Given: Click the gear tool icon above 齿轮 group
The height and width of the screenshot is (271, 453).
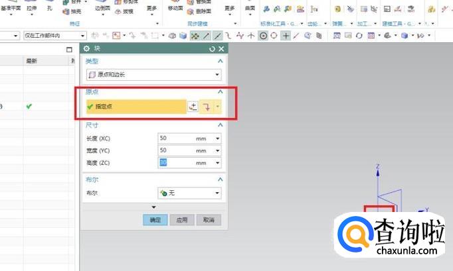Looking at the screenshot, I should tap(314, 9).
